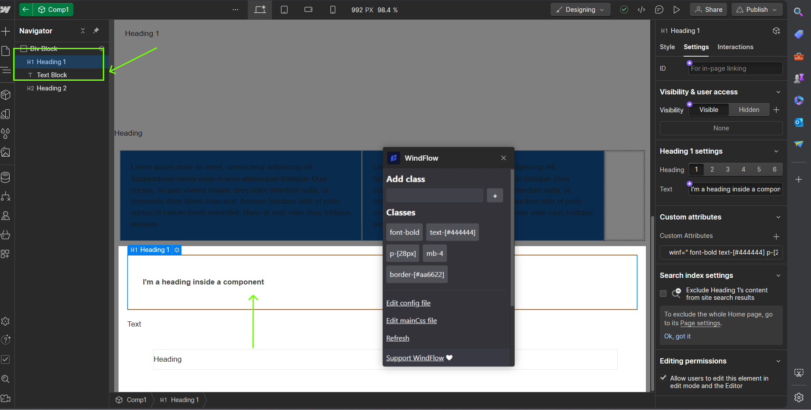
Task: Open the Assets image icon
Action: pyautogui.click(x=6, y=152)
